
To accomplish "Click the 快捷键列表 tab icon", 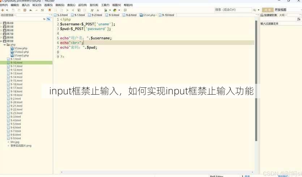I will coord(262,15).
